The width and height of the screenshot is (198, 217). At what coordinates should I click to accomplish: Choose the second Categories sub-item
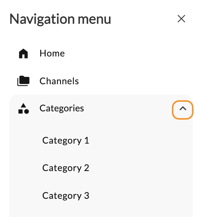click(66, 168)
